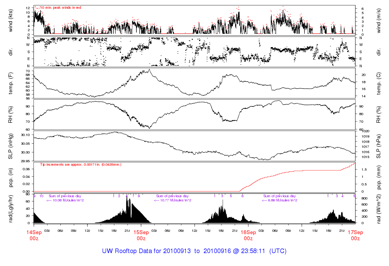Select the 'wind (kts)' axis label
This screenshot has width=389, height=266.
pos(10,21)
